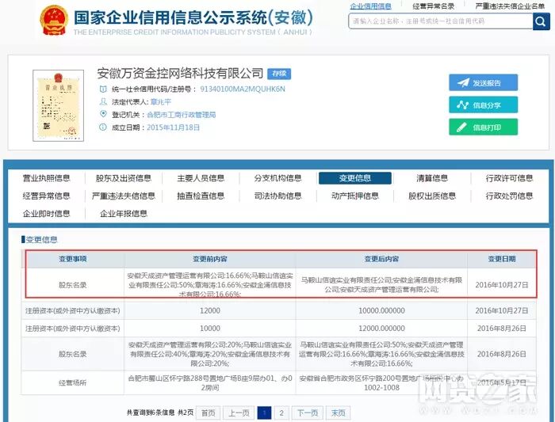Switch to 股权出质信息 tab
The height and width of the screenshot is (422, 555).
[x=432, y=196]
